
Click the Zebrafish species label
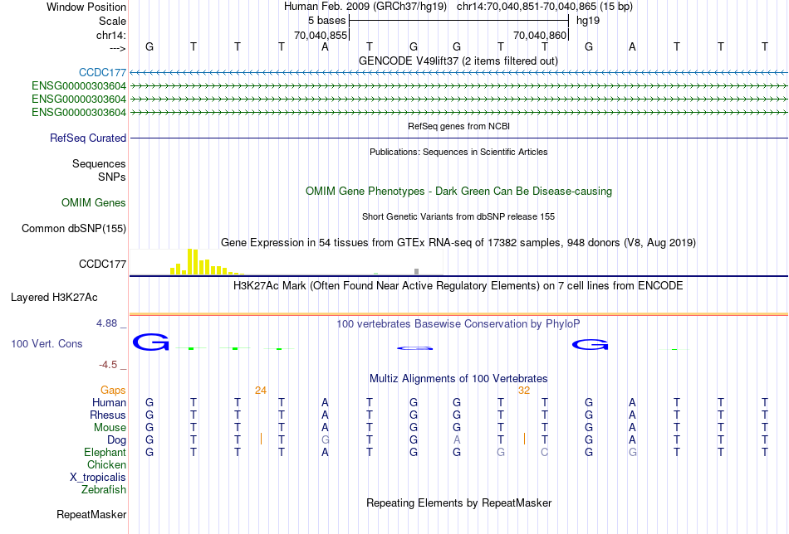104,489
